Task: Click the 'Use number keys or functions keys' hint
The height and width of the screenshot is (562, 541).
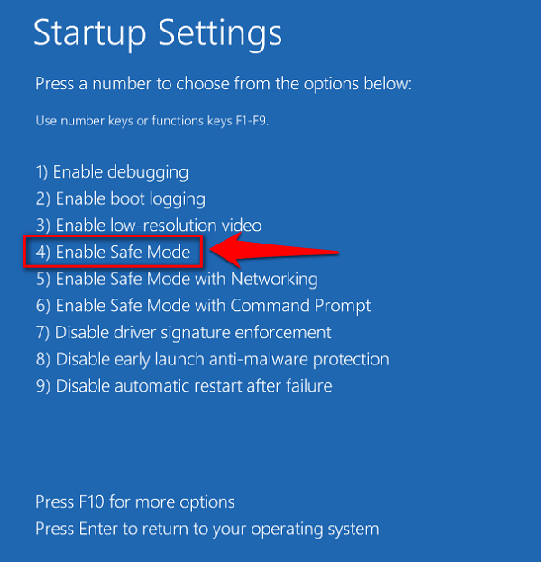Action: point(151,121)
